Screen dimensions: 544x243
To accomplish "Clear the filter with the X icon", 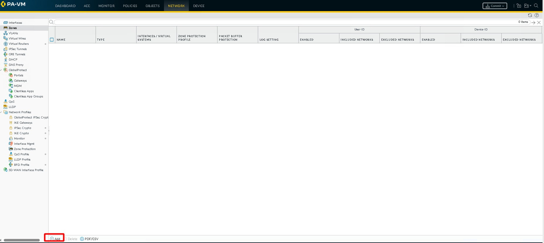I will pyautogui.click(x=539, y=23).
